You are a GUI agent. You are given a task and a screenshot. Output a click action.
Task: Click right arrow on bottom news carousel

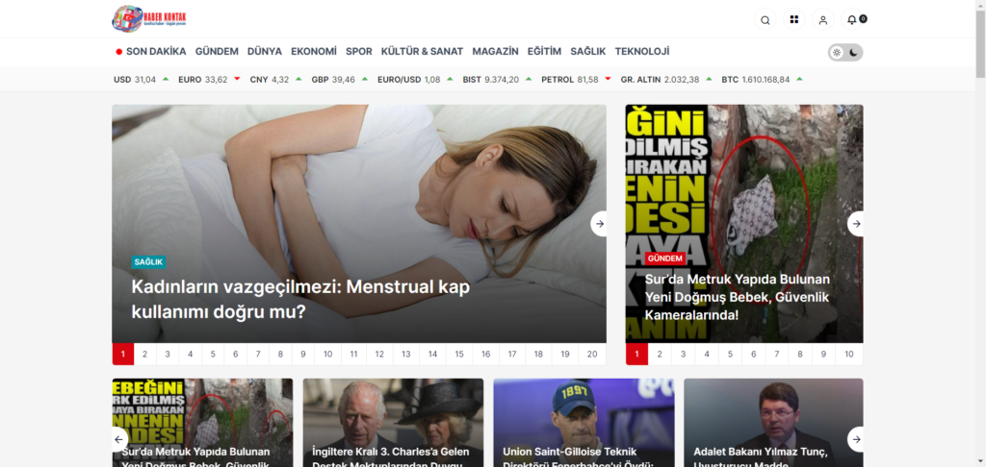855,439
